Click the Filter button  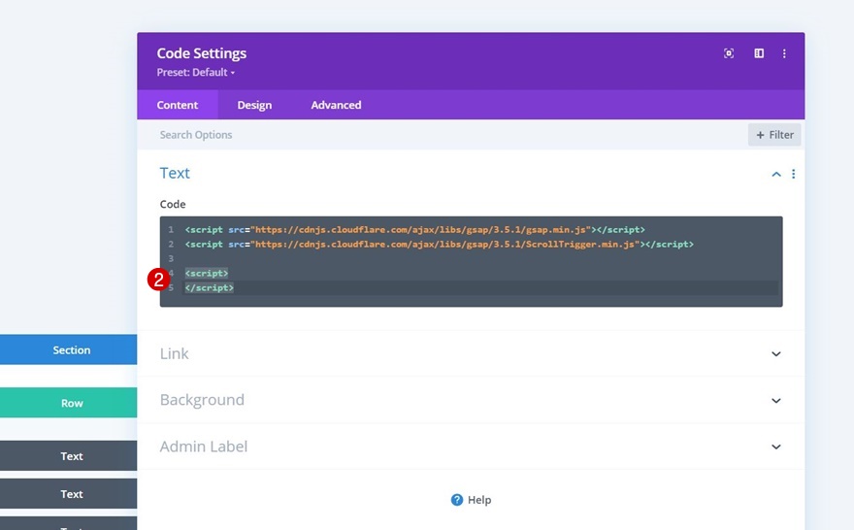coord(774,135)
